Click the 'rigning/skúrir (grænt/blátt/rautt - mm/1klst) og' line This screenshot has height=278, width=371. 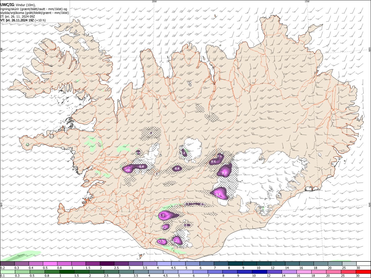(34, 9)
